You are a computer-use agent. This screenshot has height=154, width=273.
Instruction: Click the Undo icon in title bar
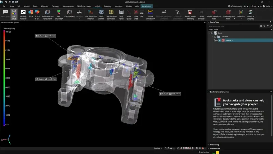(x=6, y=2)
